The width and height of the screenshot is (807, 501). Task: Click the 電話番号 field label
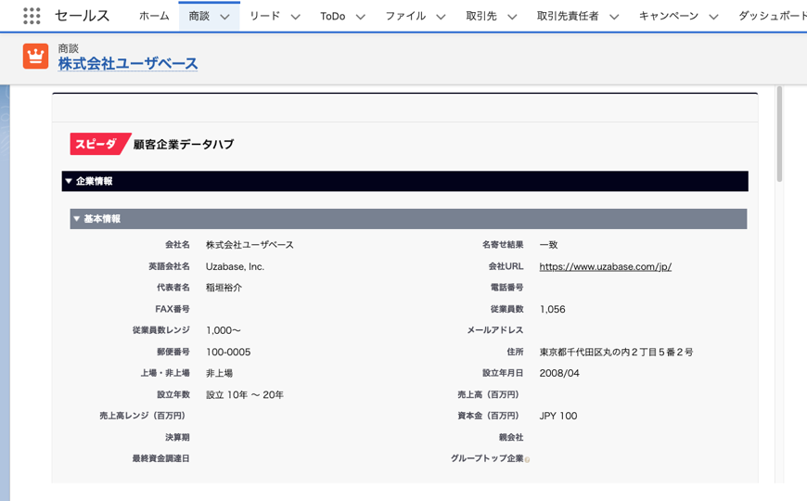click(x=507, y=288)
